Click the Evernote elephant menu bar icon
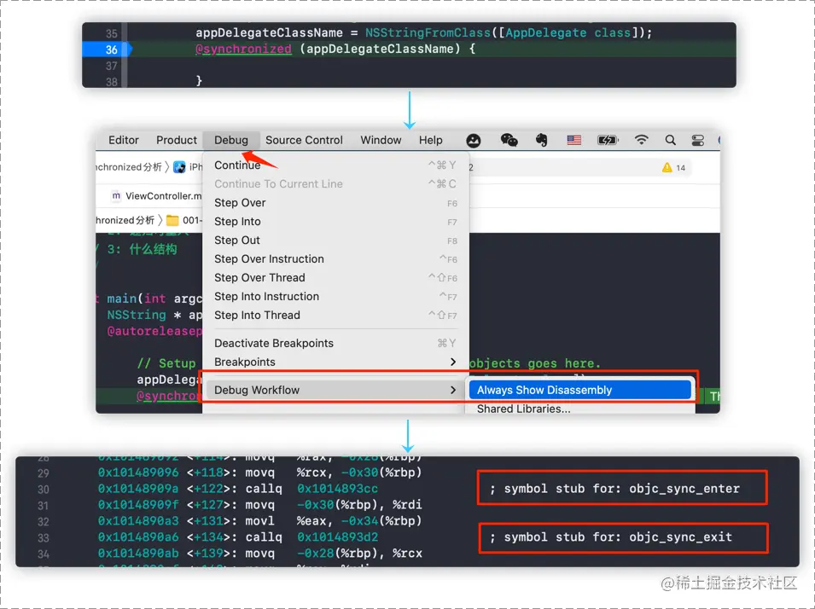 [x=542, y=140]
